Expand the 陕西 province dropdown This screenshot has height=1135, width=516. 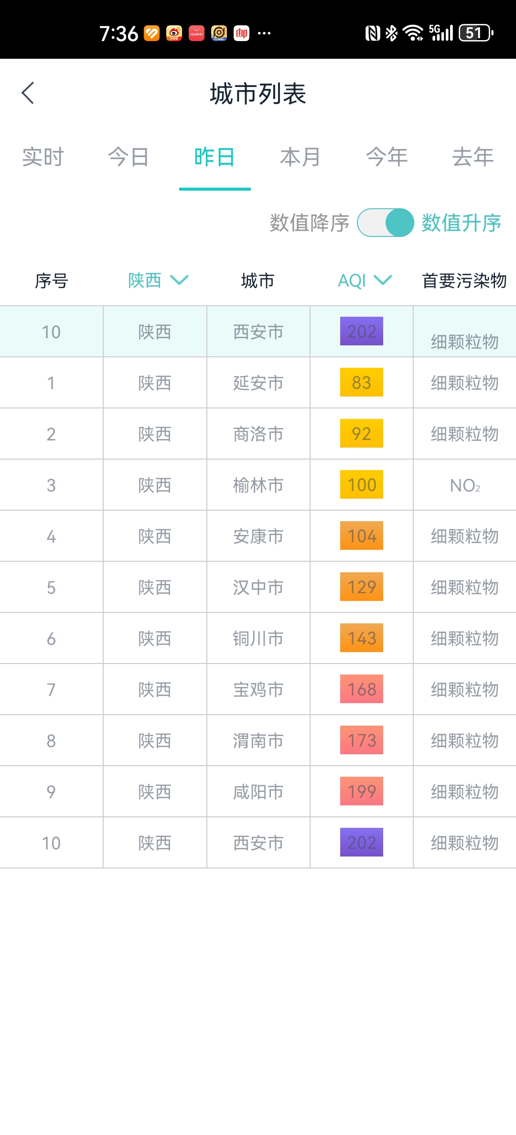point(158,280)
